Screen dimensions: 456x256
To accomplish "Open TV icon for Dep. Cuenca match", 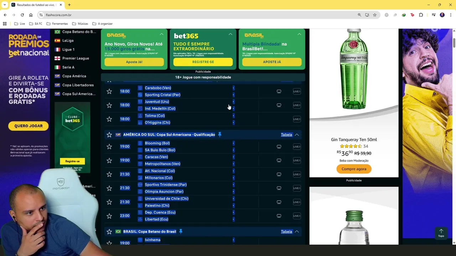I will 279,216.
